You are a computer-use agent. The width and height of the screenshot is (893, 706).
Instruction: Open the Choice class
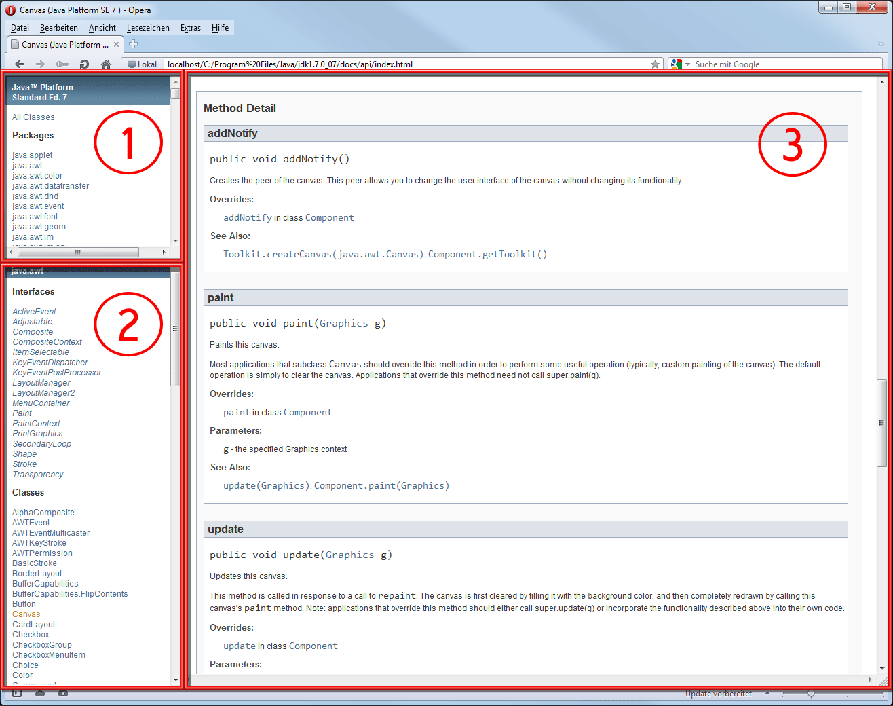click(25, 665)
